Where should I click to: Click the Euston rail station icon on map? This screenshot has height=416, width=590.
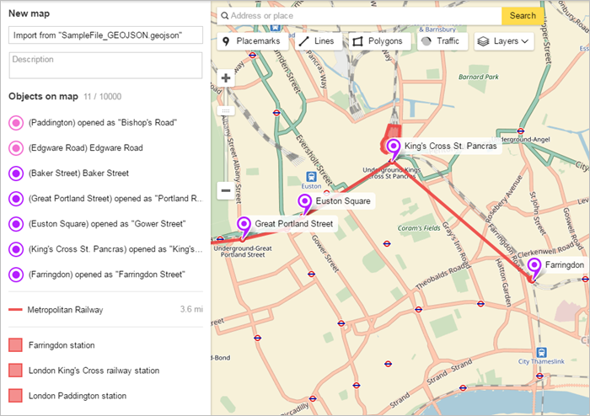point(311,178)
